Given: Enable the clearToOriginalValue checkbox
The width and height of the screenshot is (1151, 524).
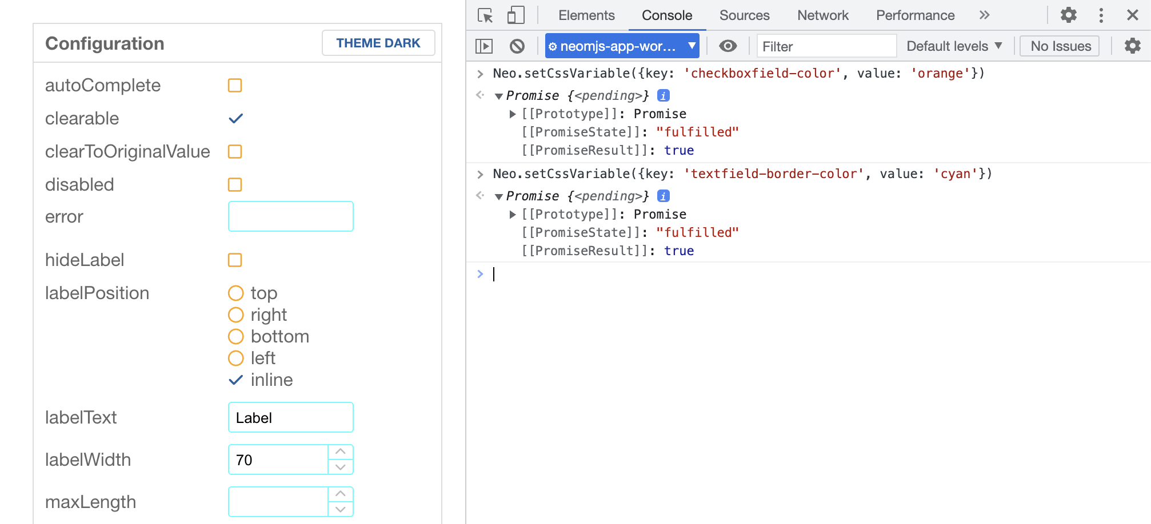Looking at the screenshot, I should click(x=235, y=152).
